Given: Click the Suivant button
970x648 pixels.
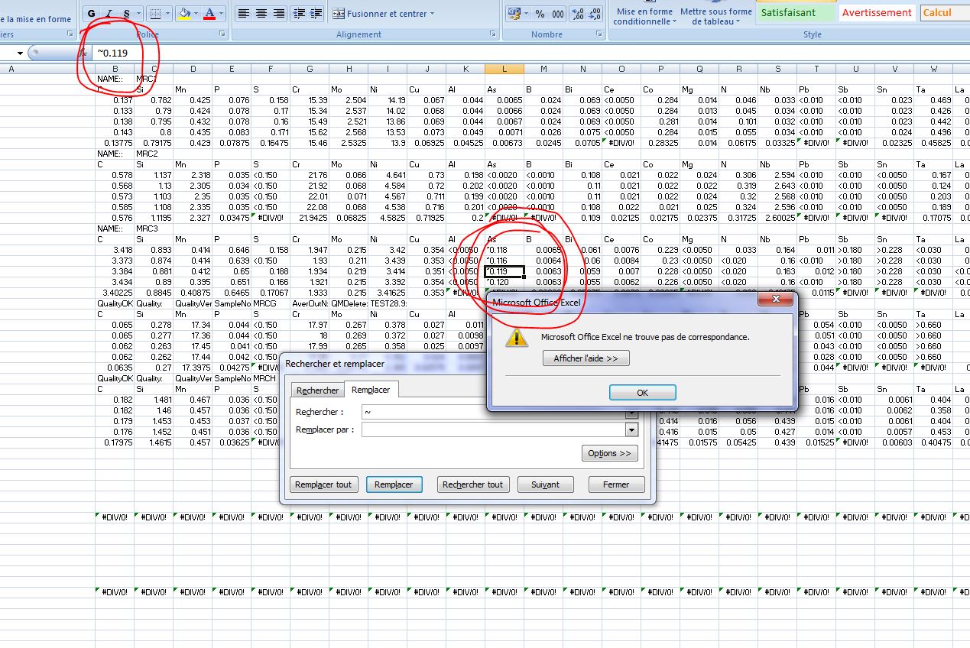Looking at the screenshot, I should pyautogui.click(x=545, y=484).
